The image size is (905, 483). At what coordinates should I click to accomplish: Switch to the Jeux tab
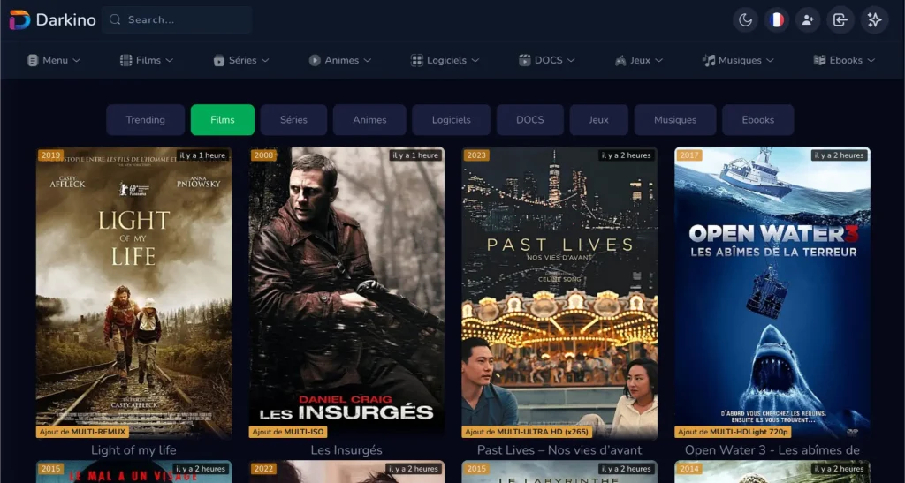click(598, 120)
